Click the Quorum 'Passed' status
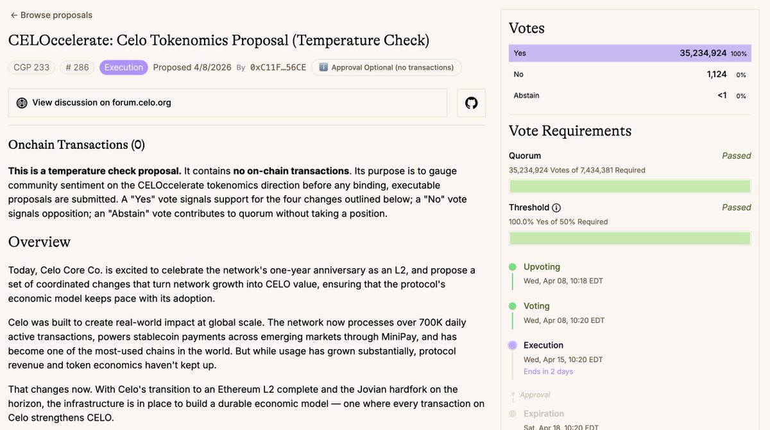This screenshot has width=770, height=430. (x=737, y=156)
